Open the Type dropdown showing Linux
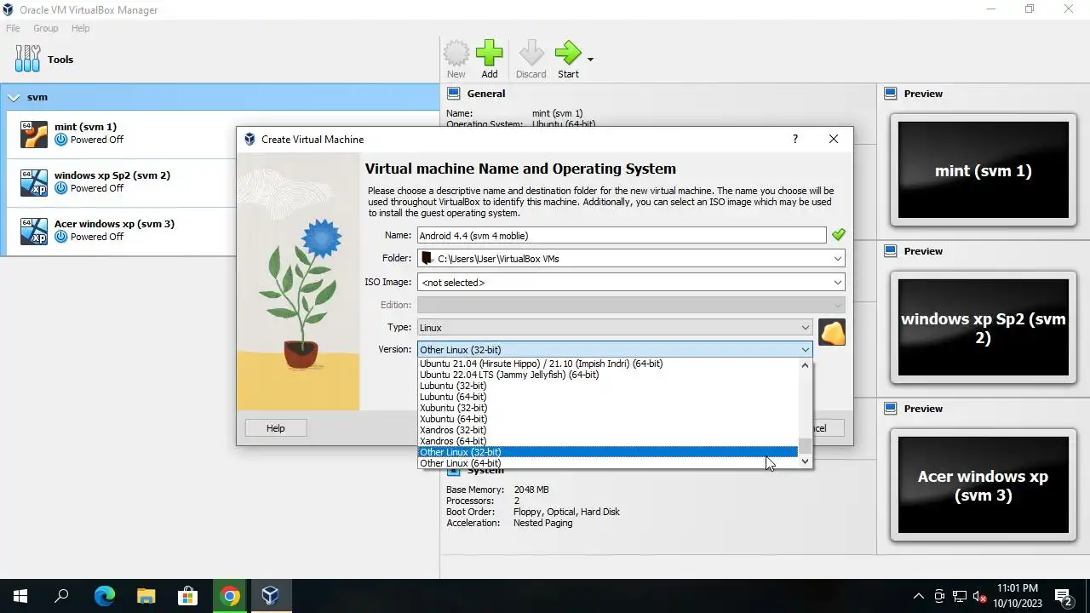The width and height of the screenshot is (1090, 613). coord(615,327)
